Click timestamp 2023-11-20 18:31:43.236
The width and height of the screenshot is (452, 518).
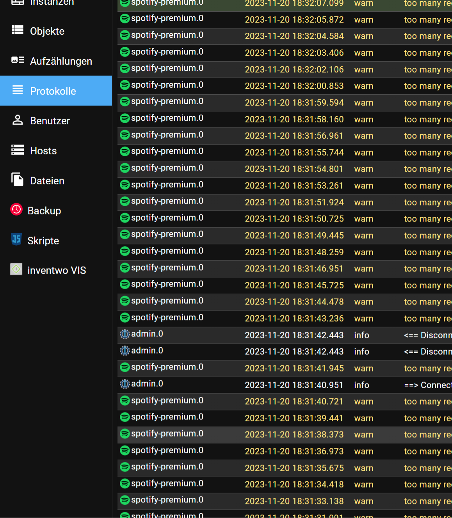tap(294, 318)
